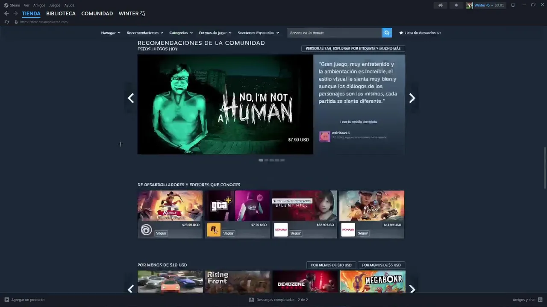The width and height of the screenshot is (547, 307).
Task: Click the page vertical scrollbar thumb
Action: pos(544,168)
